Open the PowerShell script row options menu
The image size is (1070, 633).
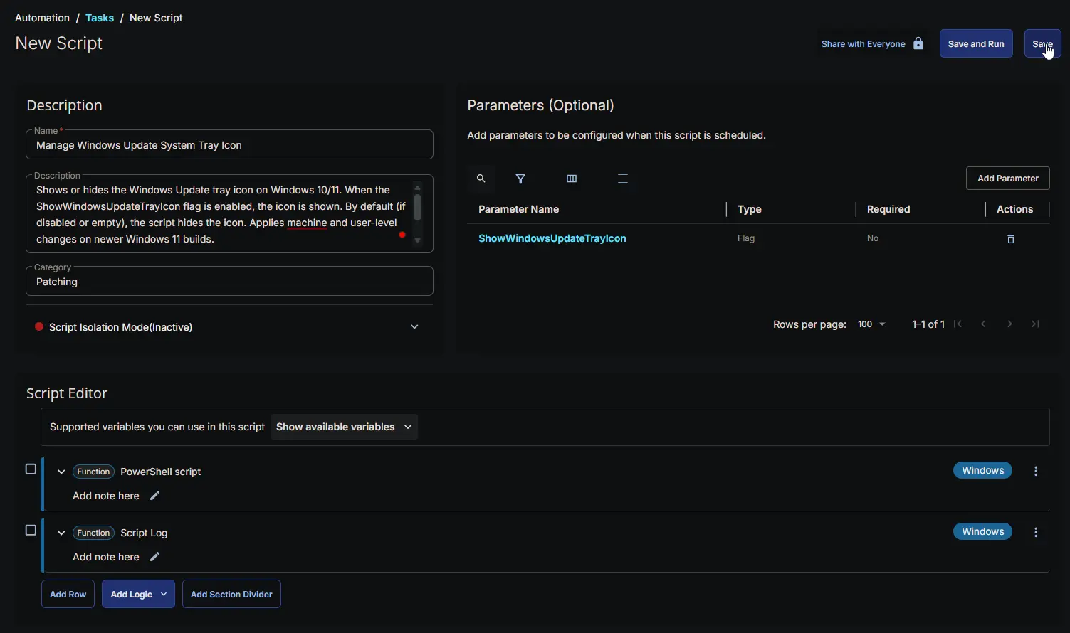1036,471
